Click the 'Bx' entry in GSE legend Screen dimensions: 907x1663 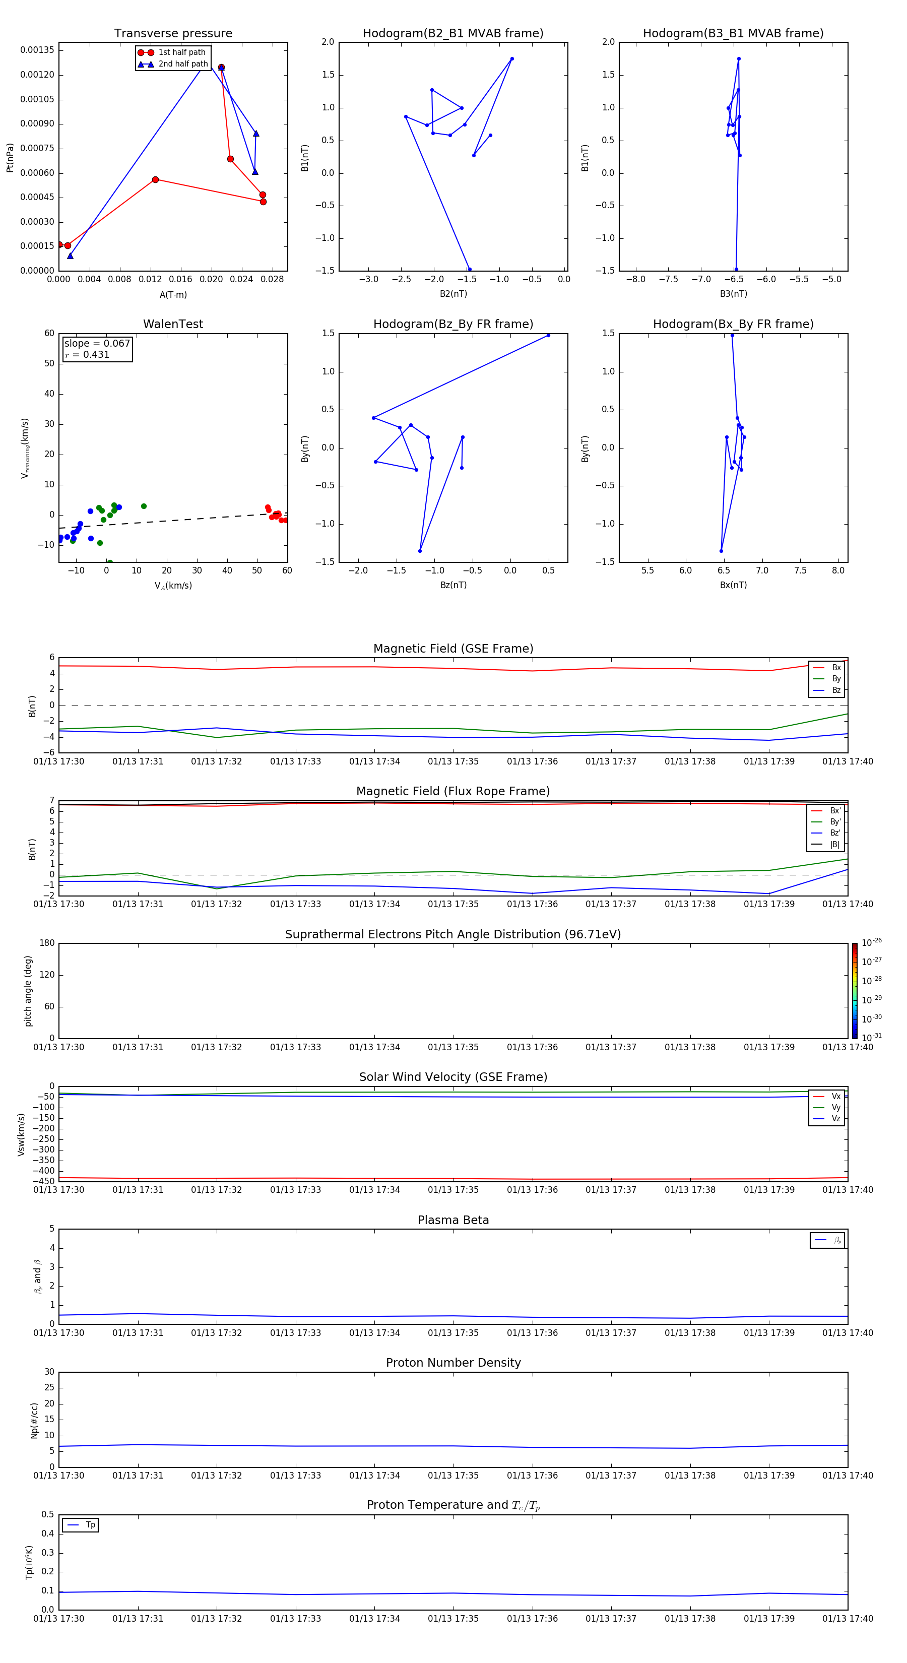[x=827, y=668]
